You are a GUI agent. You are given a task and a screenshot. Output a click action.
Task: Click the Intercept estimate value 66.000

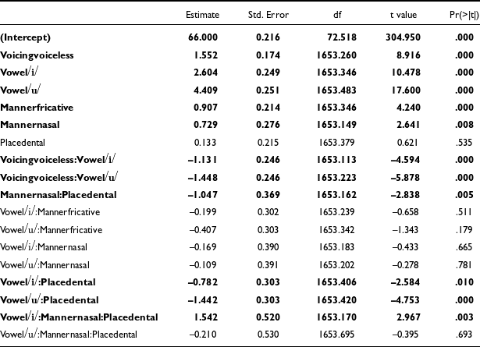pyautogui.click(x=207, y=37)
